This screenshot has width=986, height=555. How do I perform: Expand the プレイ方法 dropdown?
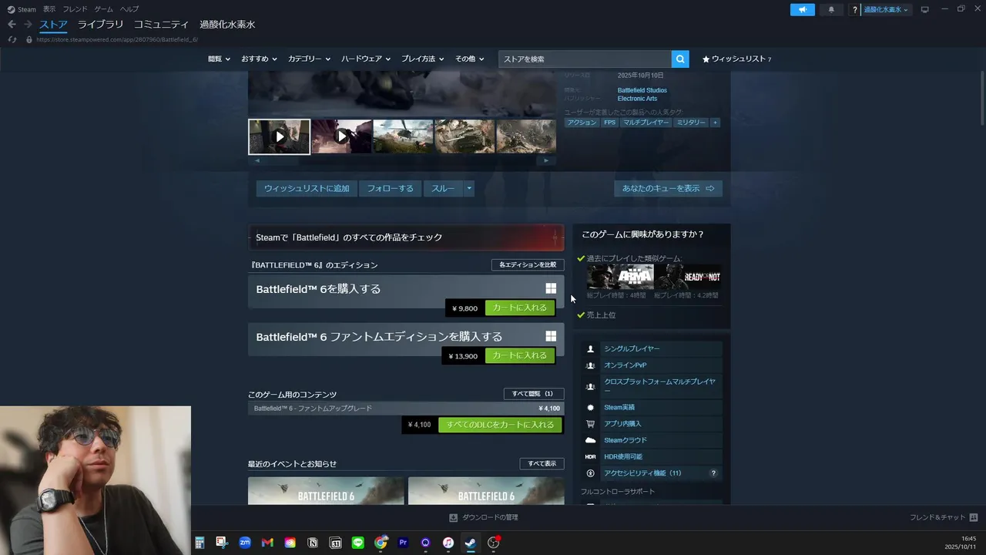[424, 59]
